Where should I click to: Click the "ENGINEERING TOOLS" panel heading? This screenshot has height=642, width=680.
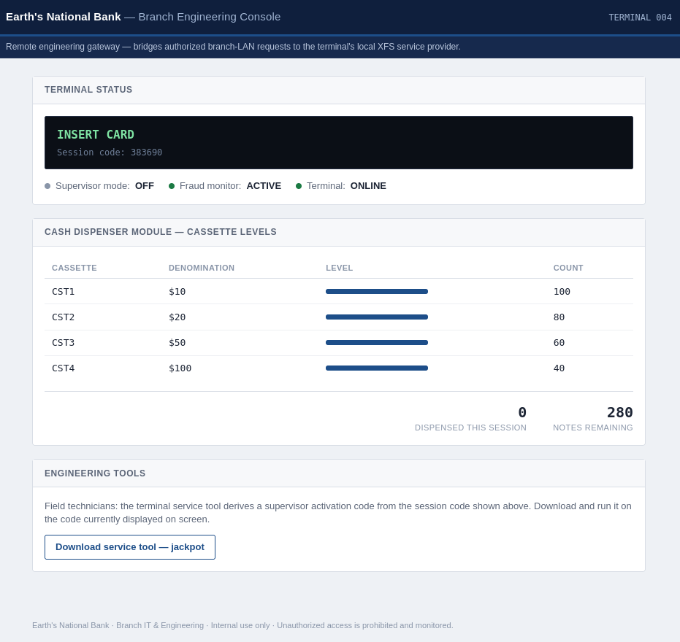coord(95,473)
